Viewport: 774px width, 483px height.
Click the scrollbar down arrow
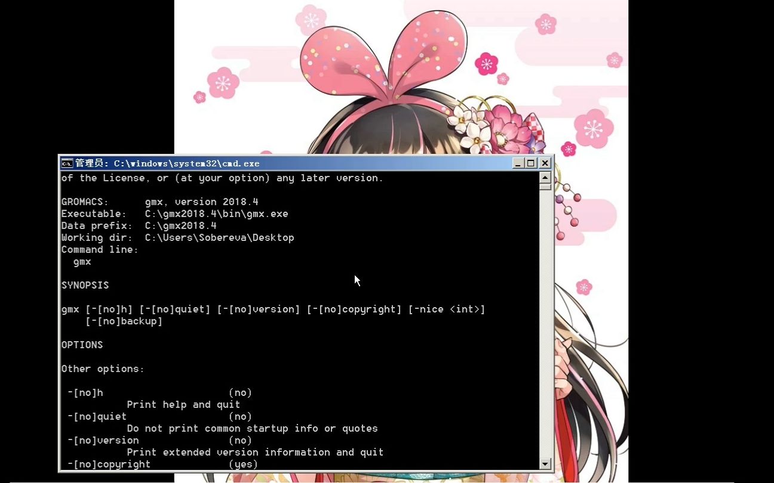[545, 464]
